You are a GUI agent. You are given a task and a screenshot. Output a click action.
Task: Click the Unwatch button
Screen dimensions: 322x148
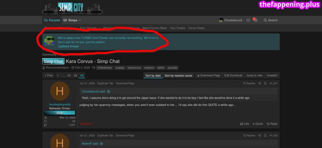272,75
